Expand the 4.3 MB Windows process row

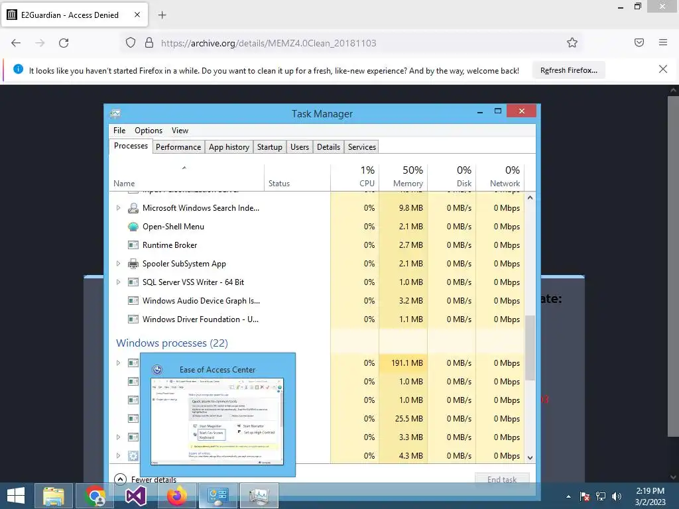pos(118,456)
